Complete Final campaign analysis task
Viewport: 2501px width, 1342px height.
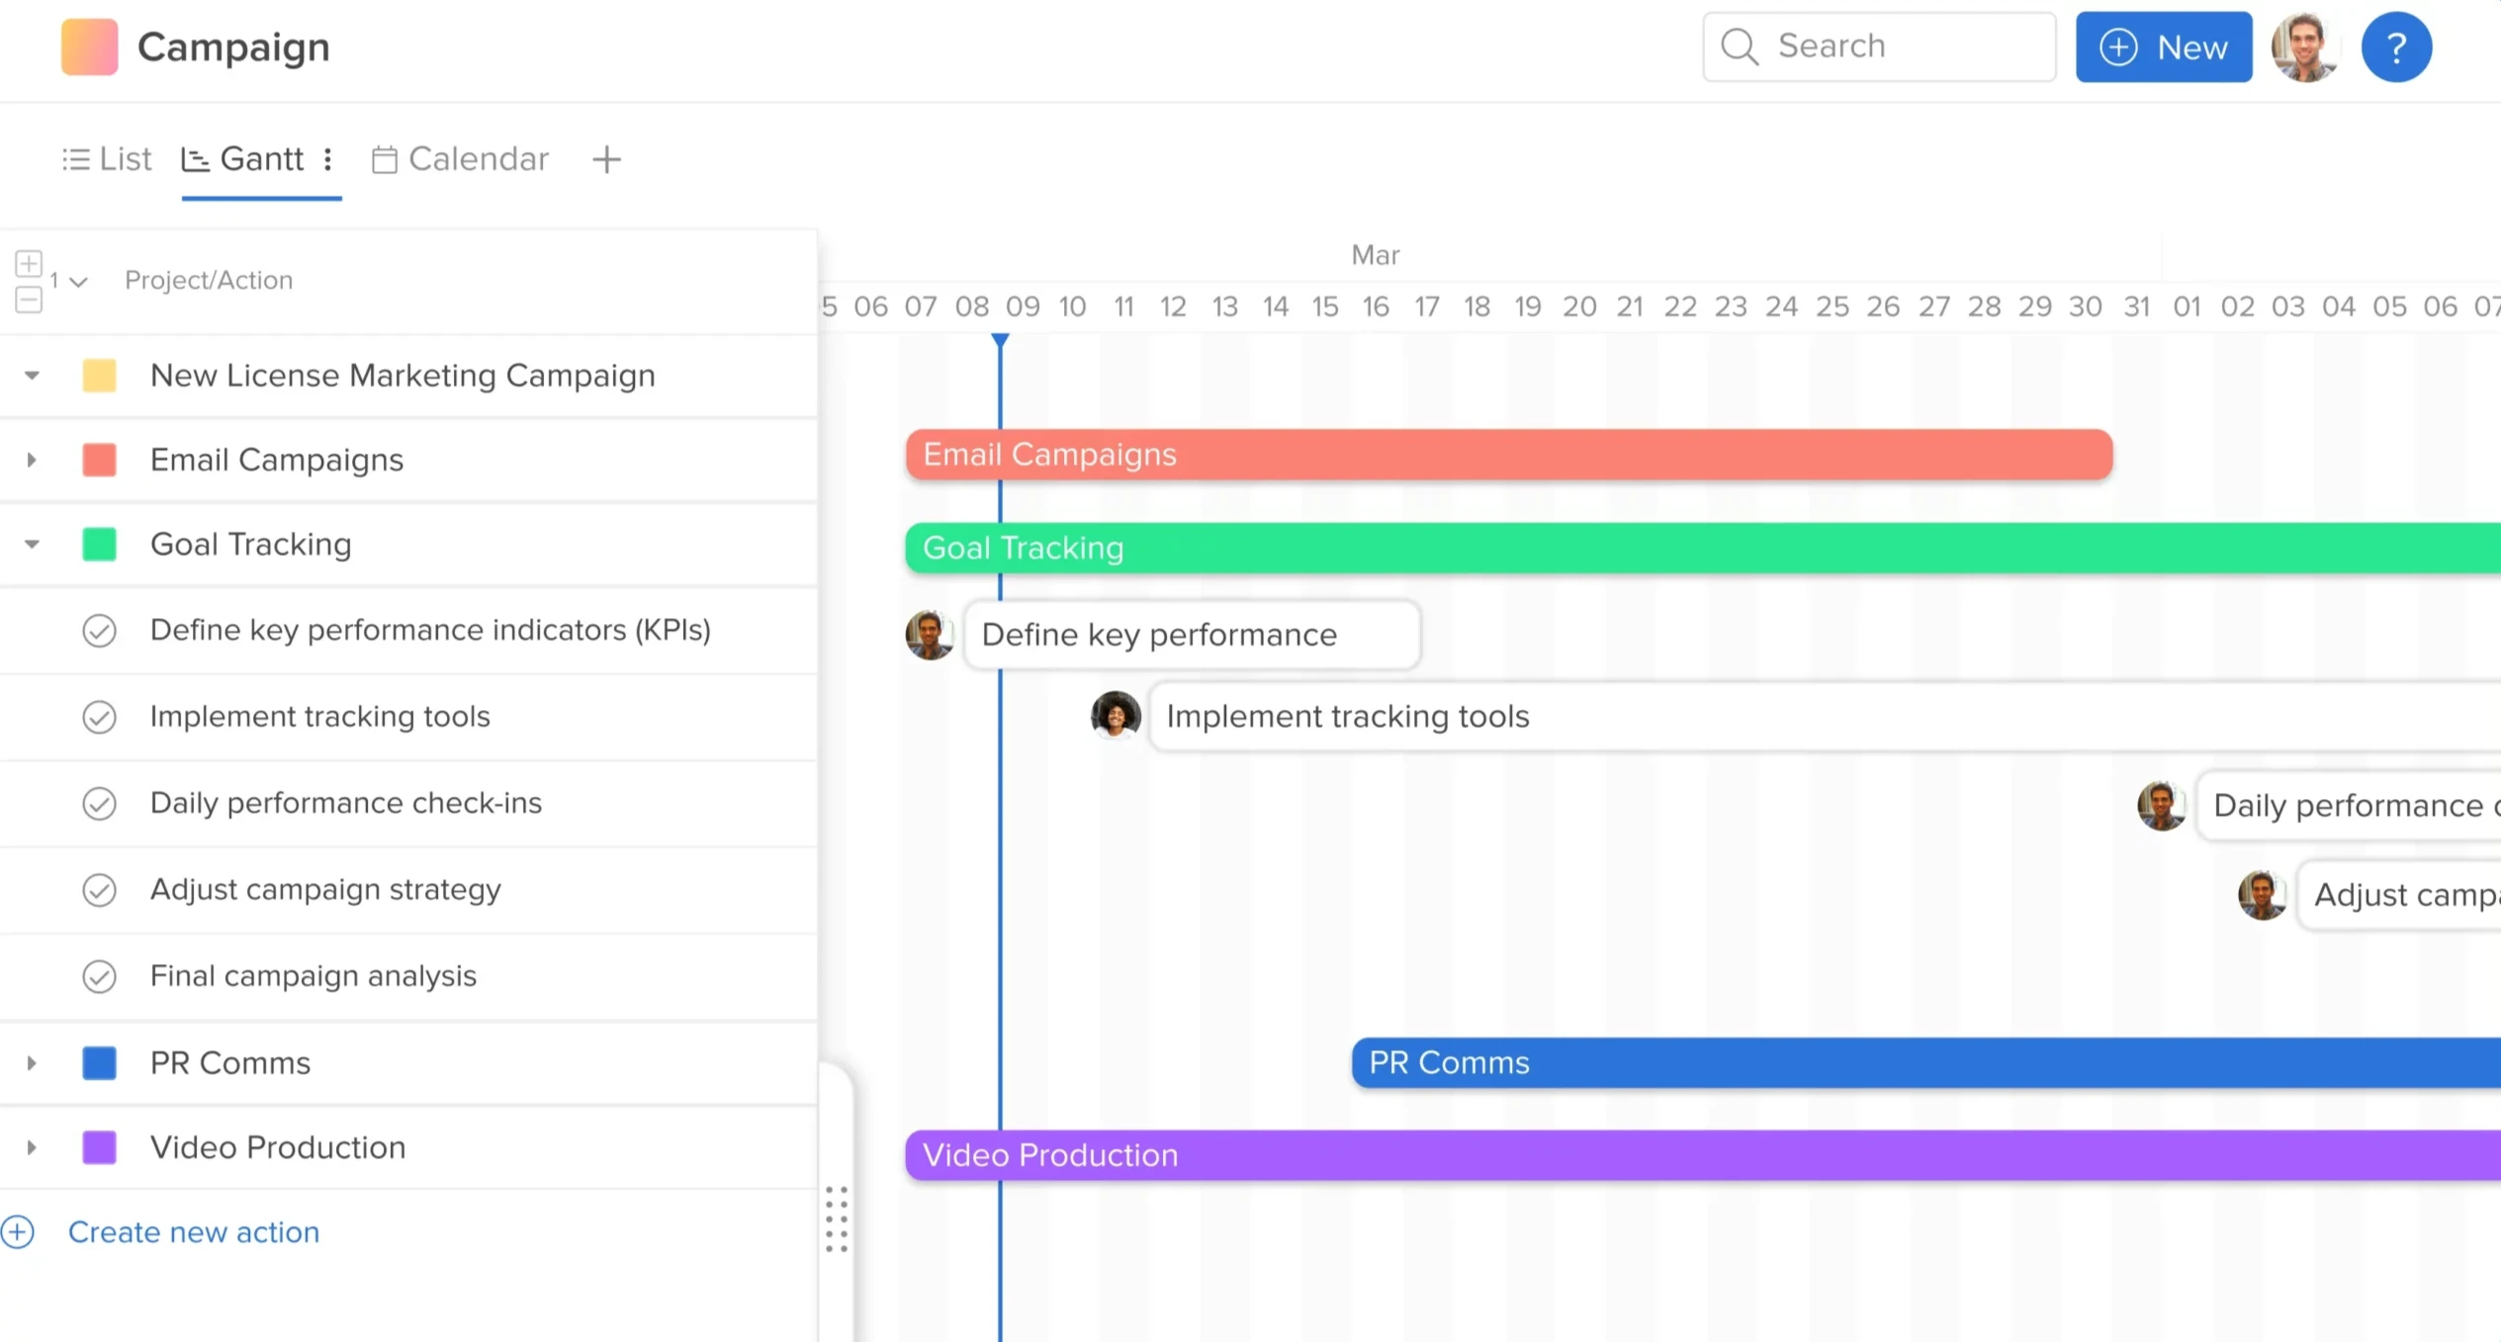99,977
